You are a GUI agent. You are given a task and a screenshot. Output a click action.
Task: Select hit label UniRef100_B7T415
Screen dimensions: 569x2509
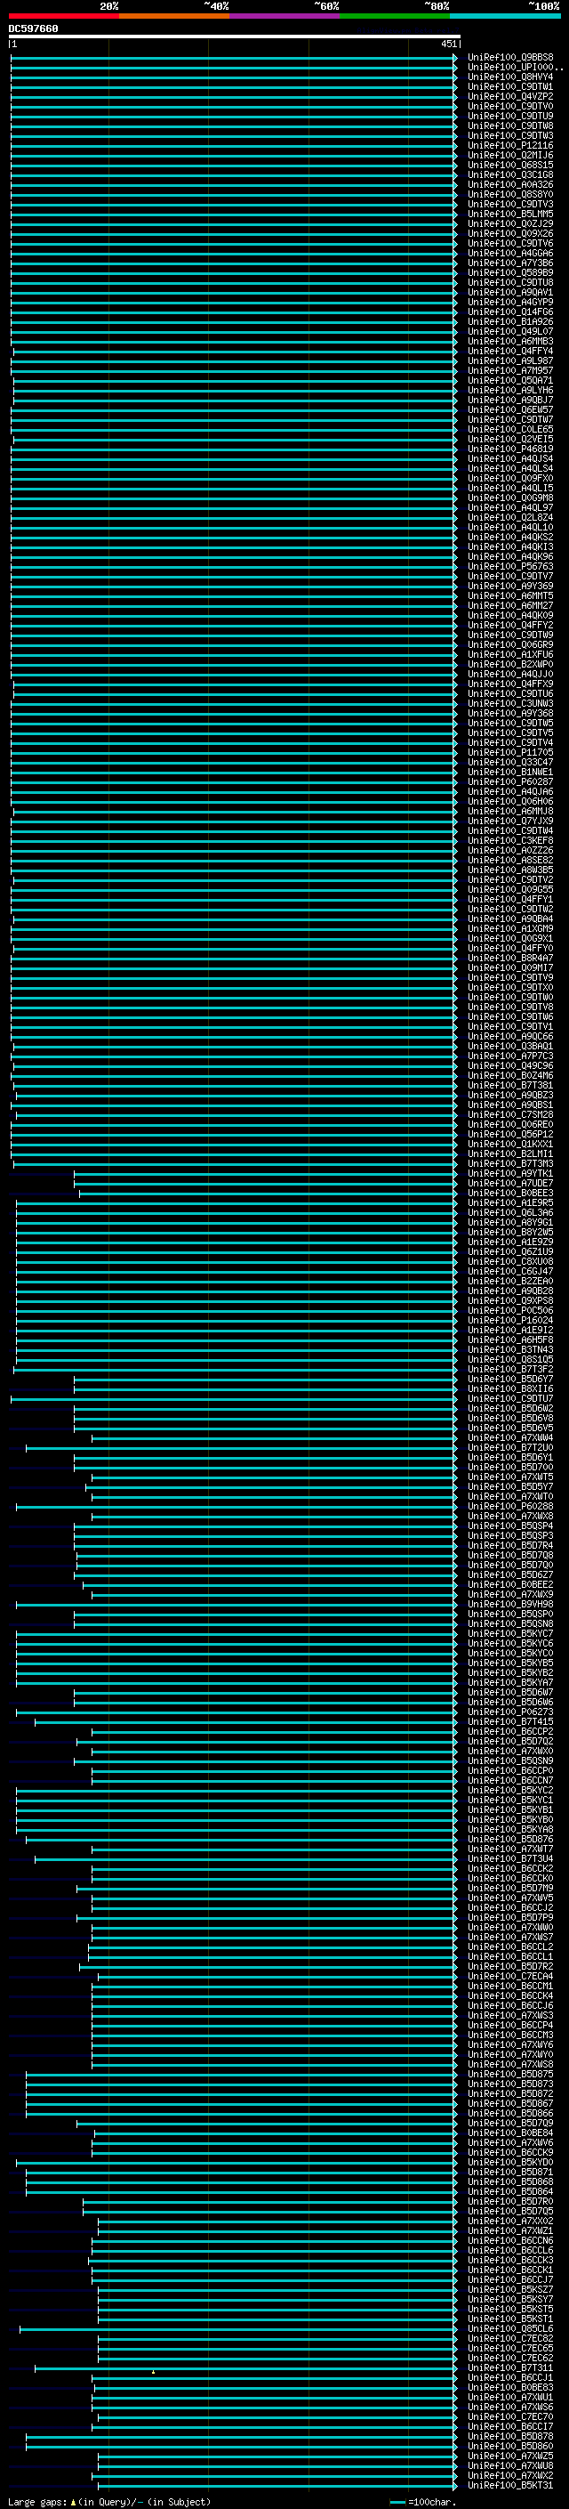[x=510, y=1722]
